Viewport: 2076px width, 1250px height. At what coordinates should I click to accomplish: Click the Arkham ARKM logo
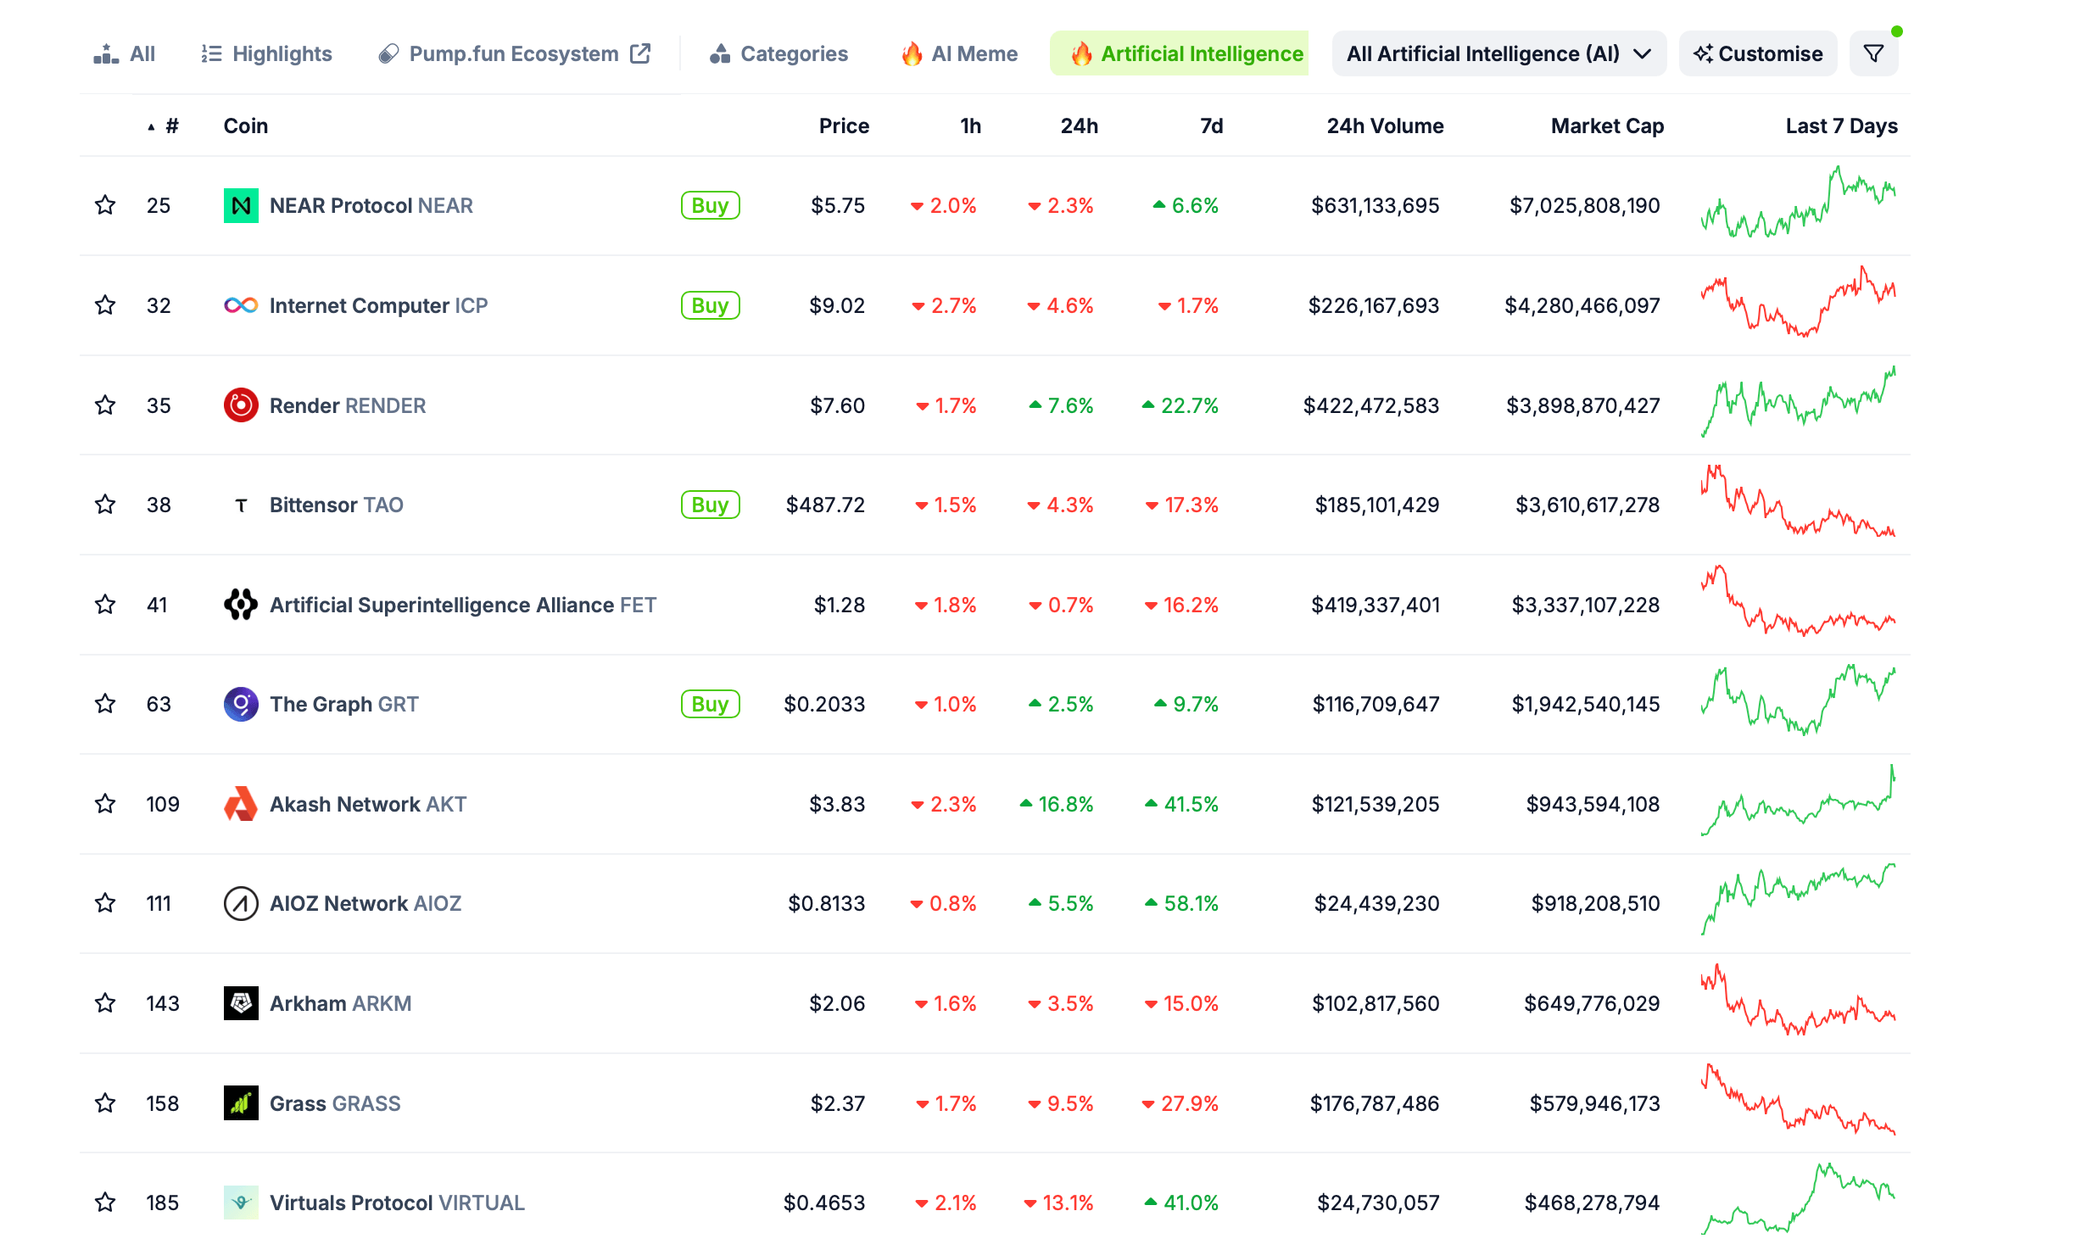coord(241,1003)
